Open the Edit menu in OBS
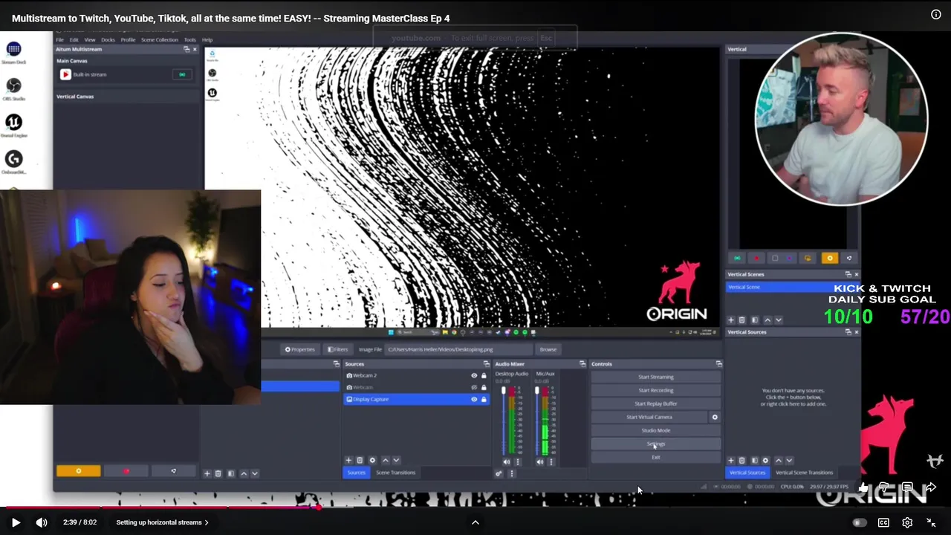This screenshot has height=535, width=951. coord(74,39)
